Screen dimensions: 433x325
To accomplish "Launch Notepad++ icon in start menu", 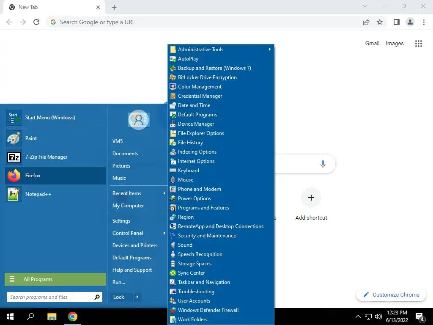I will tap(14, 194).
